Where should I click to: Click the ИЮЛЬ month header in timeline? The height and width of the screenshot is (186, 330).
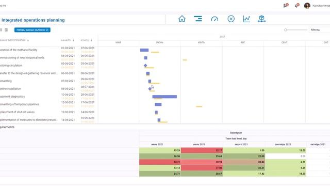click(202, 42)
